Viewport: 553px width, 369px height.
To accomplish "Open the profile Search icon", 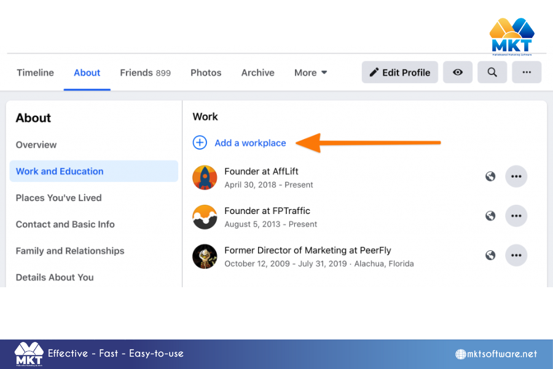I will [492, 72].
